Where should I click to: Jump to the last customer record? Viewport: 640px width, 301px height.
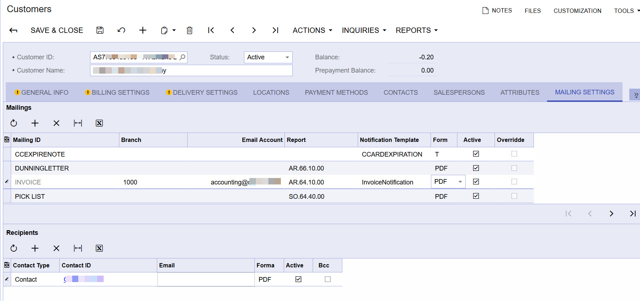[x=275, y=30]
